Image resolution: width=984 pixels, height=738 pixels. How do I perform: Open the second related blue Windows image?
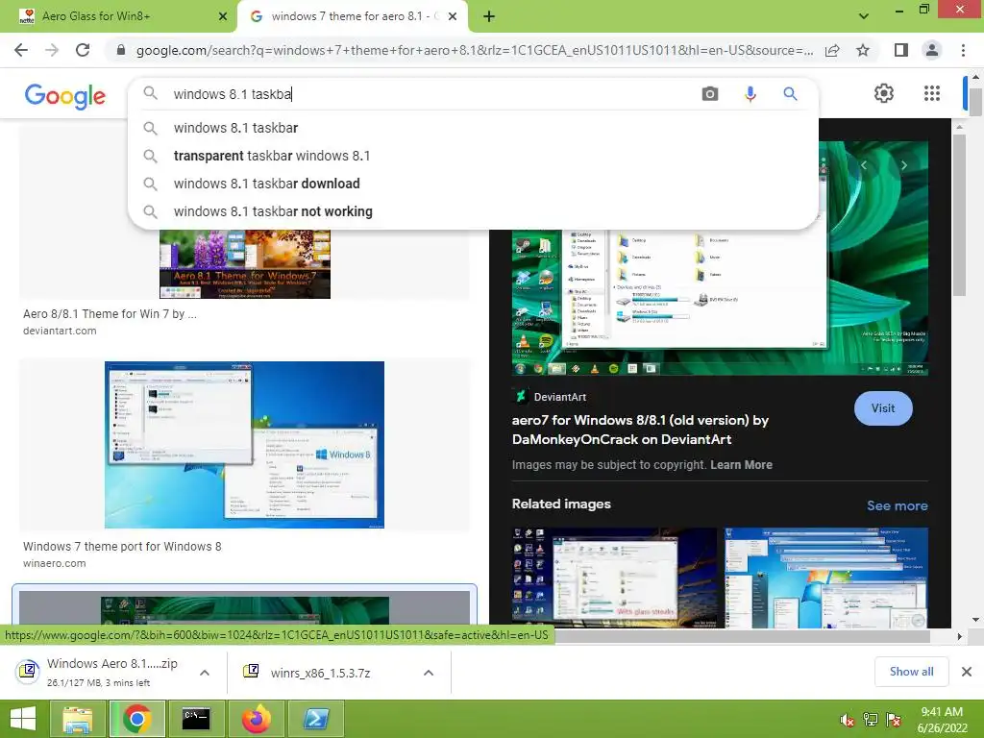point(825,578)
